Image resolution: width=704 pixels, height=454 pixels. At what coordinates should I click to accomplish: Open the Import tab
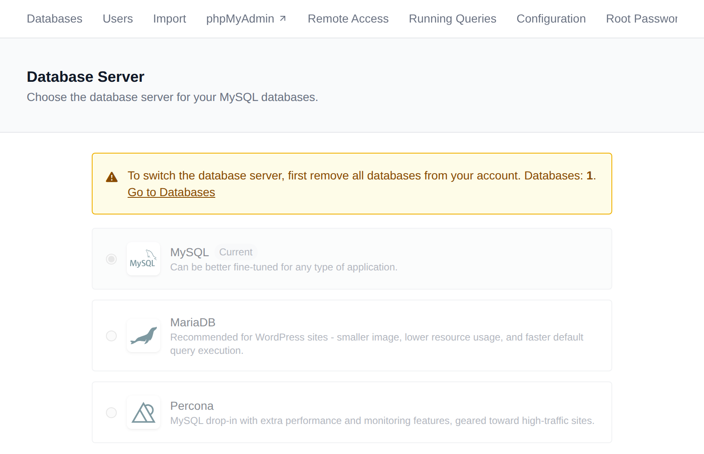coord(169,19)
